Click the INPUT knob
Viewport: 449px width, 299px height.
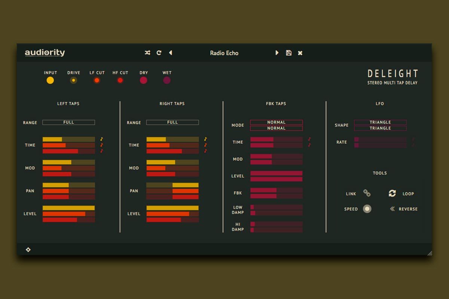point(50,80)
